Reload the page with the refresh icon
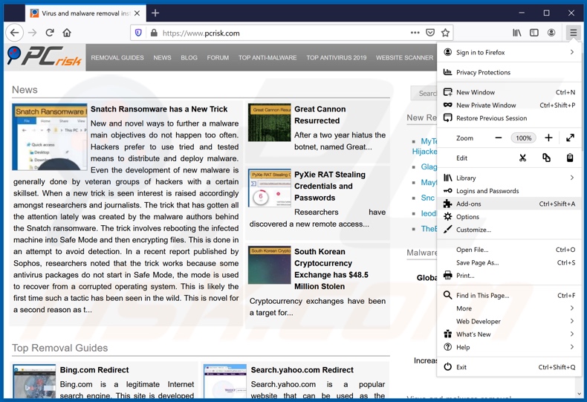 [x=50, y=33]
